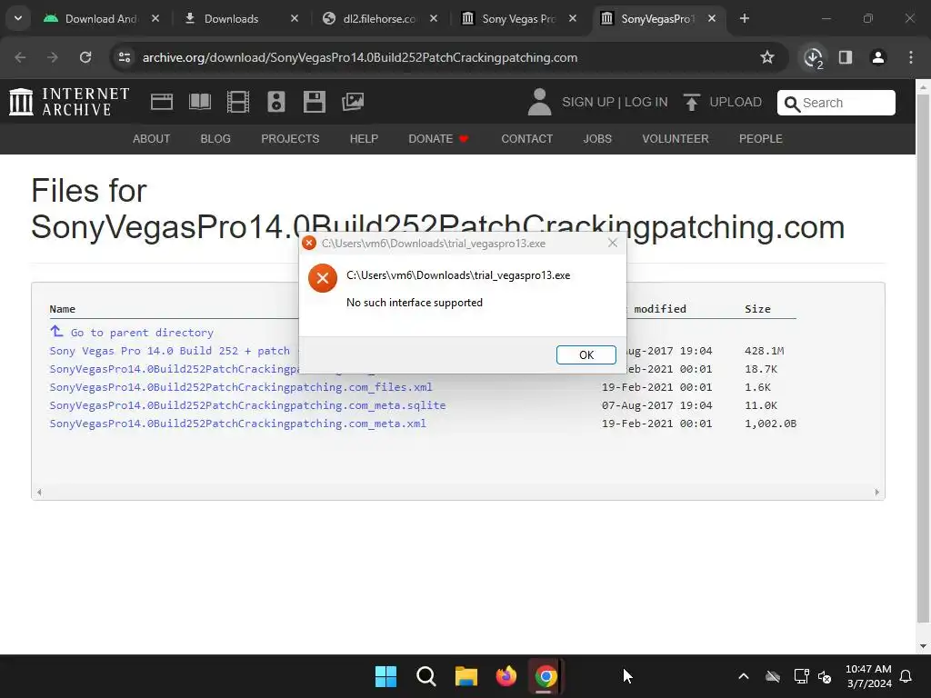Click the SIGN UP link
The image size is (931, 698).
point(588,102)
